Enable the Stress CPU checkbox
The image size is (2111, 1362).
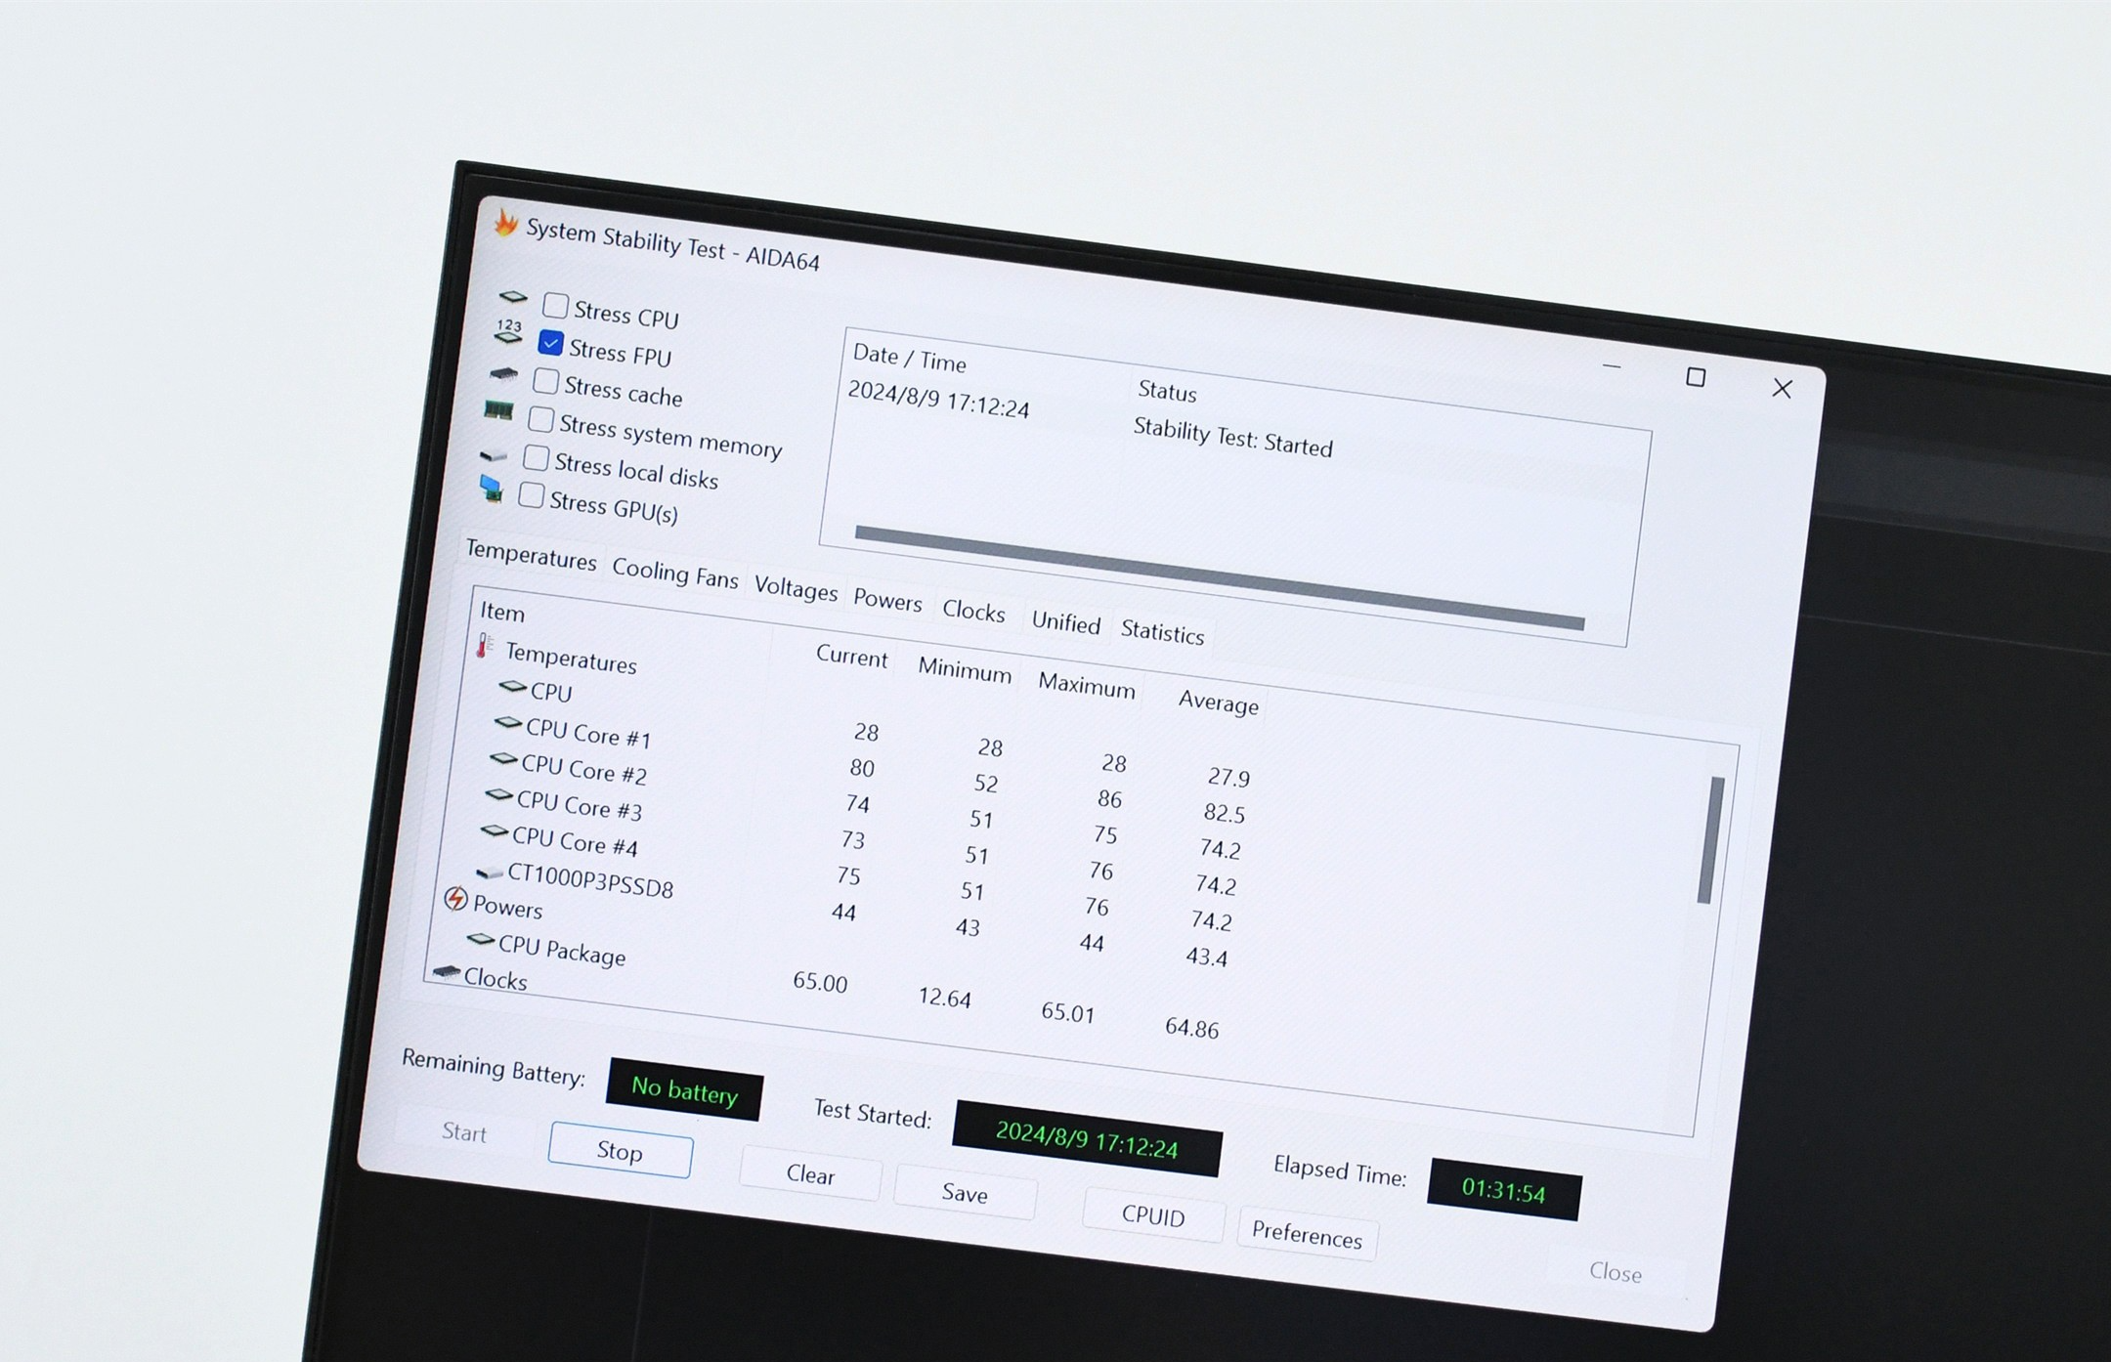pos(555,306)
